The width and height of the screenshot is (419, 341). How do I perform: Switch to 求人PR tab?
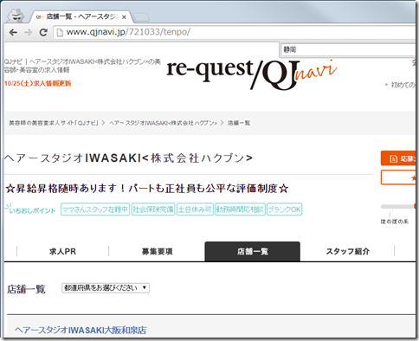click(62, 252)
